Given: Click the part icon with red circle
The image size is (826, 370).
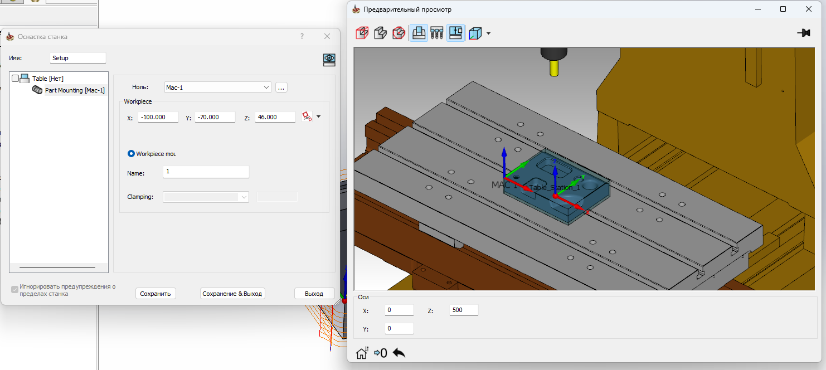Looking at the screenshot, I should tap(399, 33).
